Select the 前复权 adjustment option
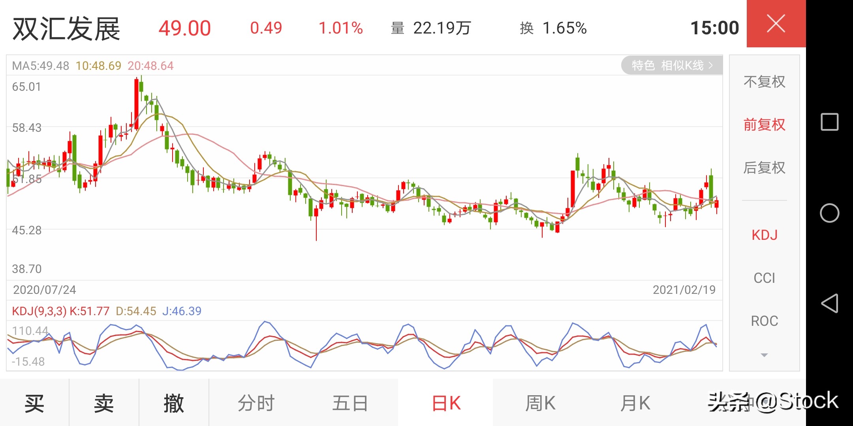 764,125
